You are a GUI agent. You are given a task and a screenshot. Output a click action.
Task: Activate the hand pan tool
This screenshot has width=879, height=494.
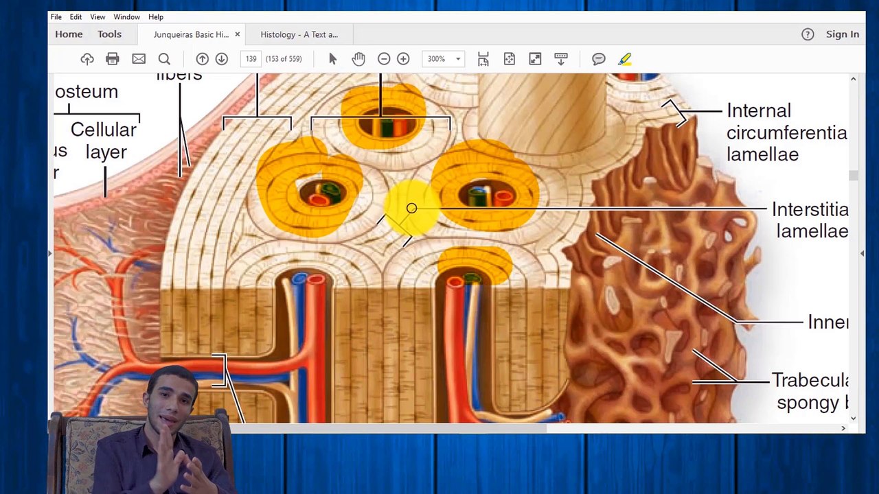point(358,59)
